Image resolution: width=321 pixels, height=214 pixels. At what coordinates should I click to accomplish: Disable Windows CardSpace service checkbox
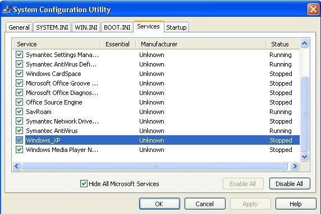click(19, 74)
